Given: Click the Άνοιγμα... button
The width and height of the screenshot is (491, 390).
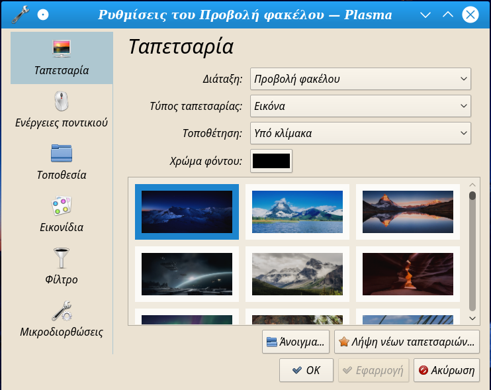Looking at the screenshot, I should click(296, 342).
